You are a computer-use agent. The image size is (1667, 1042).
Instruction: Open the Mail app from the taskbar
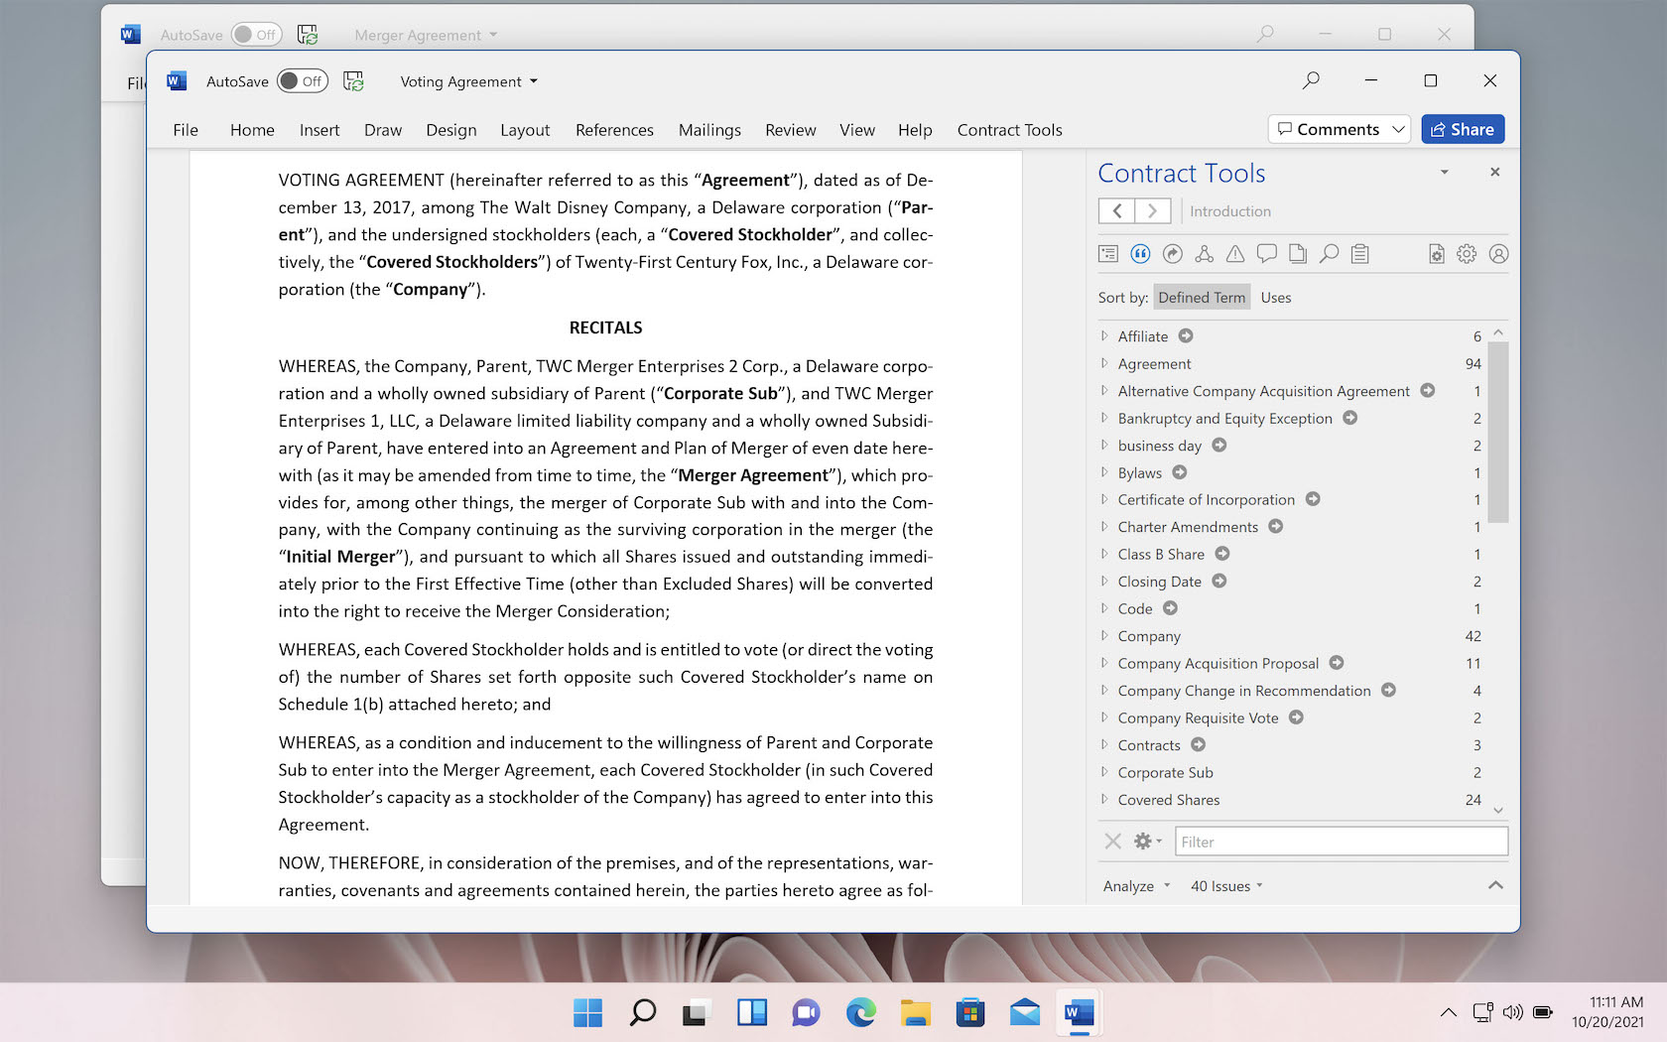coord(1024,1012)
